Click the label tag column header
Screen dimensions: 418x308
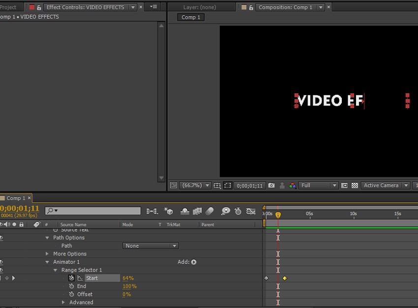[37, 224]
